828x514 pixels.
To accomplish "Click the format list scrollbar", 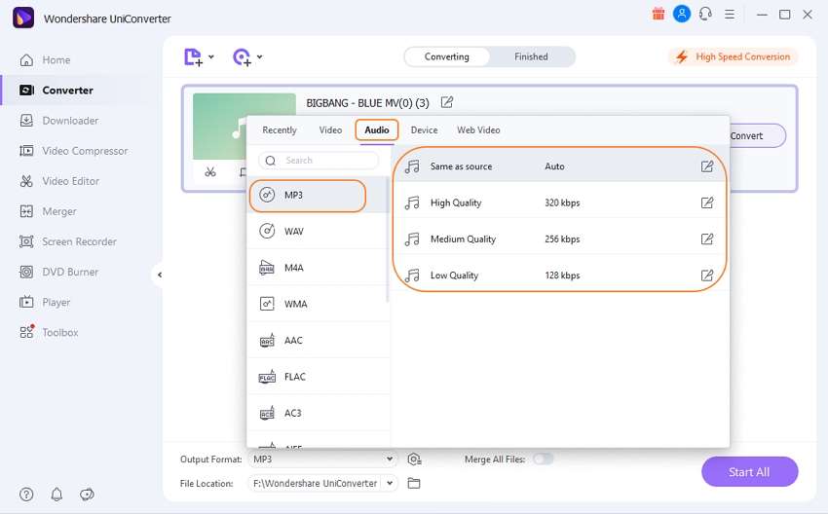I will pyautogui.click(x=388, y=239).
